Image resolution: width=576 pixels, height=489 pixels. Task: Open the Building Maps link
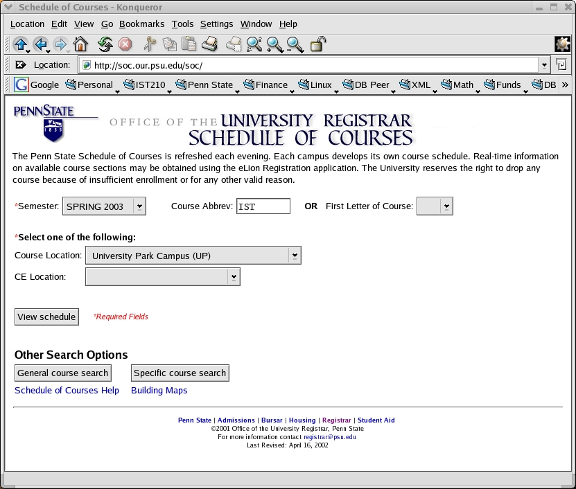[x=159, y=390]
